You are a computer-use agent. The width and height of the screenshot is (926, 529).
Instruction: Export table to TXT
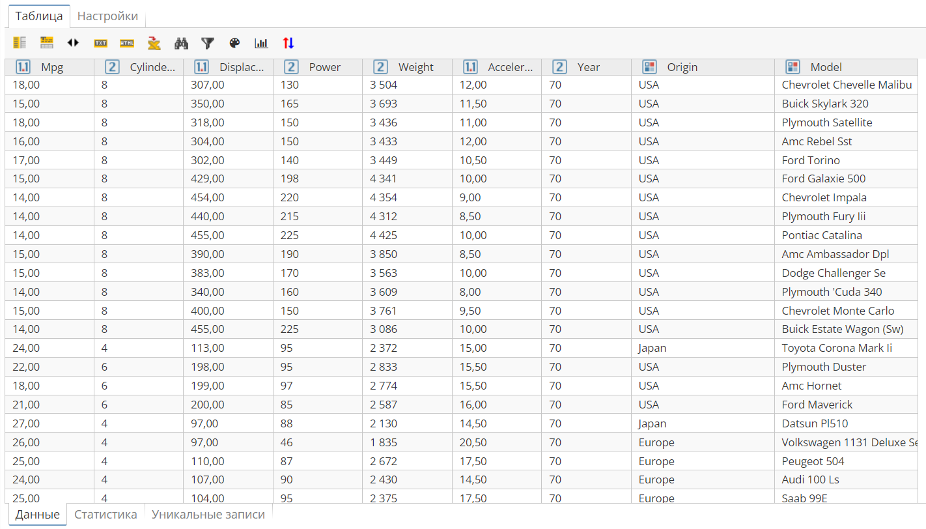(100, 43)
